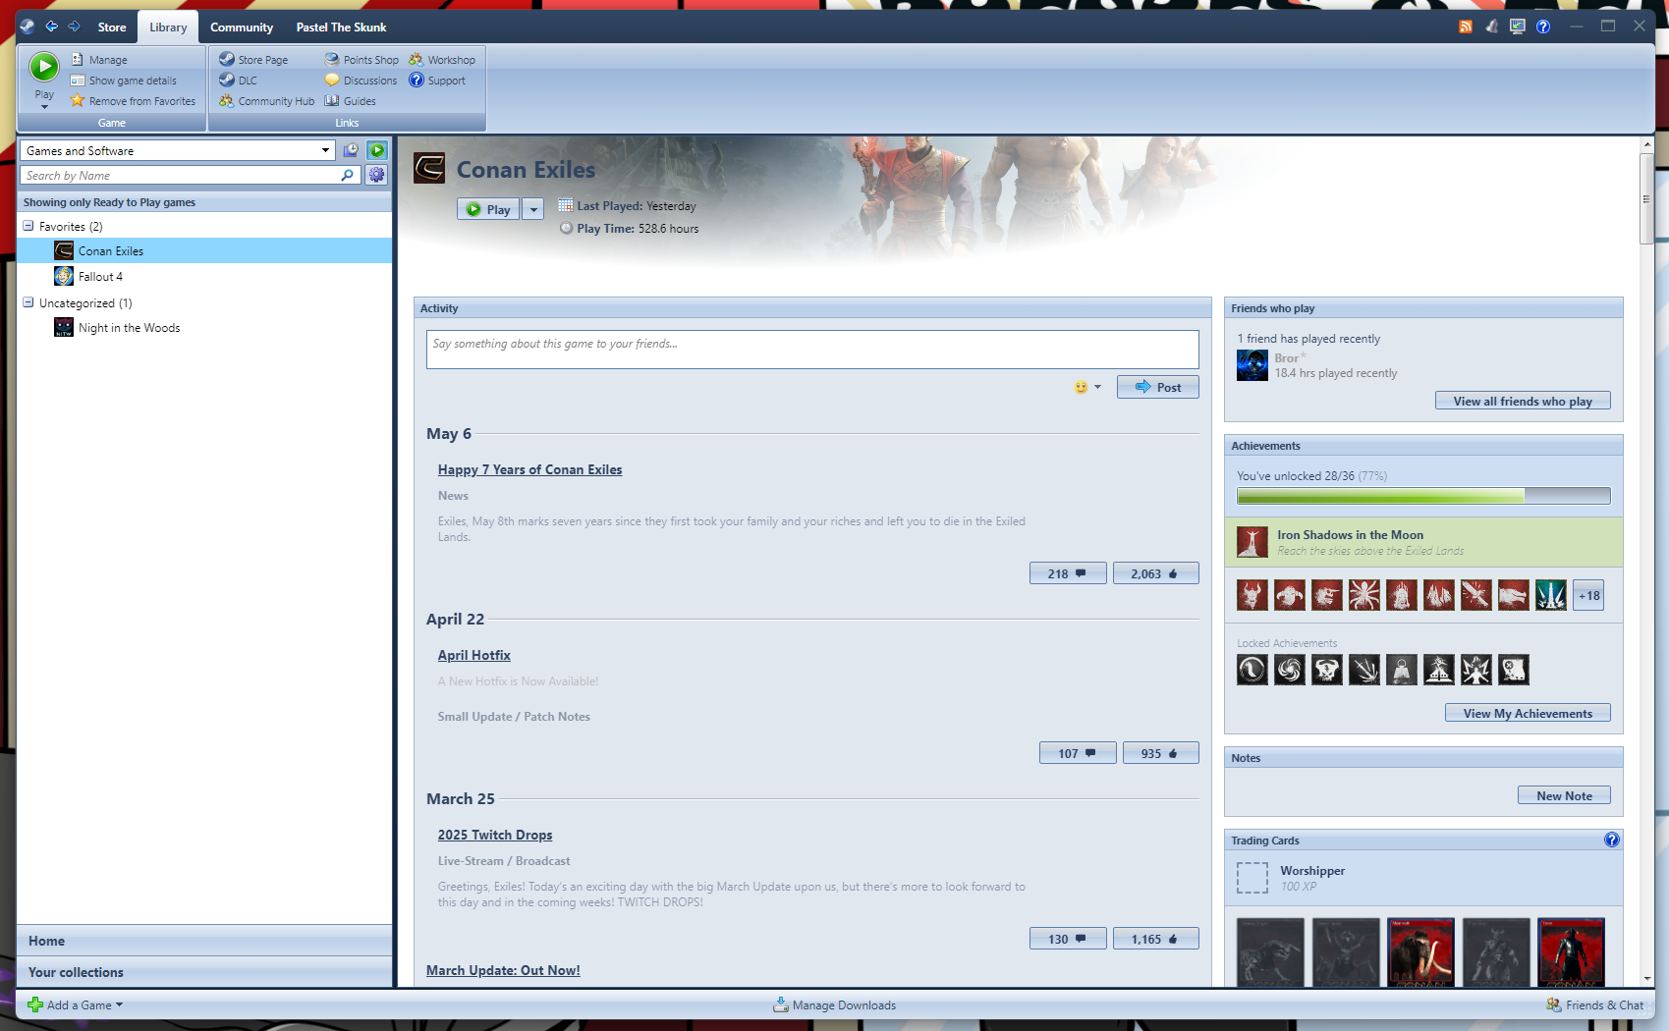This screenshot has height=1031, width=1669.
Task: Open the April Hotfix news link
Action: (473, 655)
